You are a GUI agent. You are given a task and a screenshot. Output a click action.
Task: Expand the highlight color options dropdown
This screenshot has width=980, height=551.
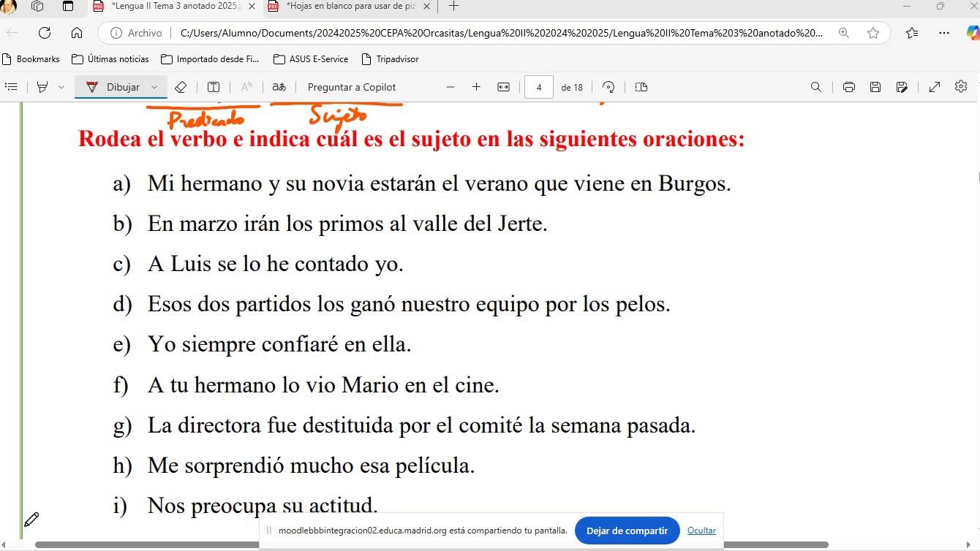(x=61, y=87)
